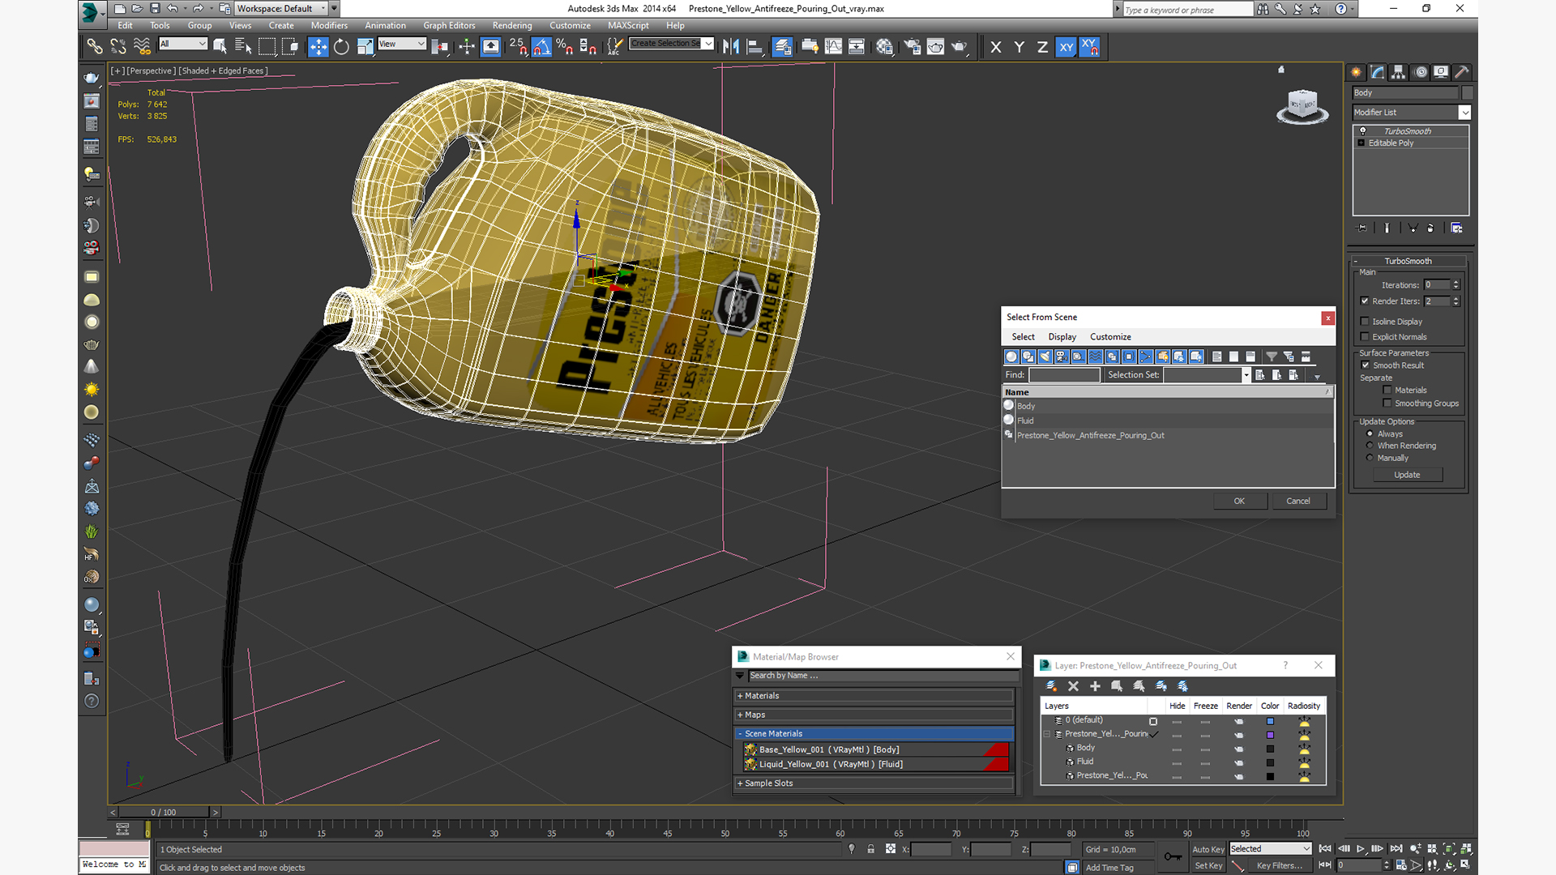Open Customize menu in Select From Scene
The height and width of the screenshot is (875, 1556).
(x=1110, y=337)
